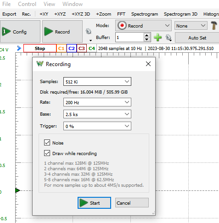The width and height of the screenshot is (219, 223).
Task: Toggle channel C4 button
Action: [x=92, y=48]
